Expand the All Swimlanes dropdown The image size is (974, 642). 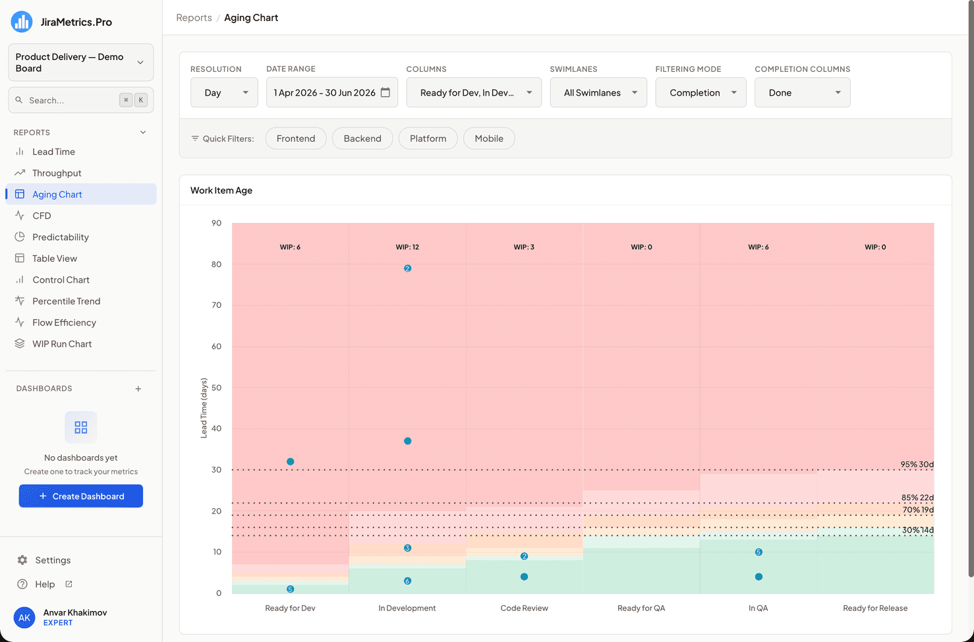598,92
